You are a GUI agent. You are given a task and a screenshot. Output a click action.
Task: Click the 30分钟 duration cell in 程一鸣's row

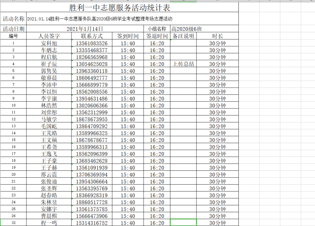(218, 223)
